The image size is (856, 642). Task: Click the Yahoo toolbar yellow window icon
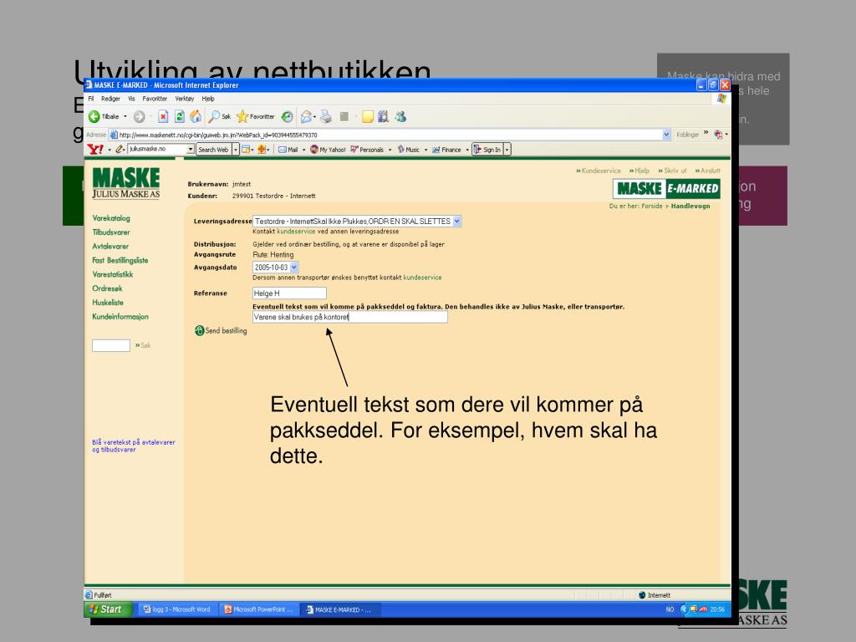tap(246, 150)
